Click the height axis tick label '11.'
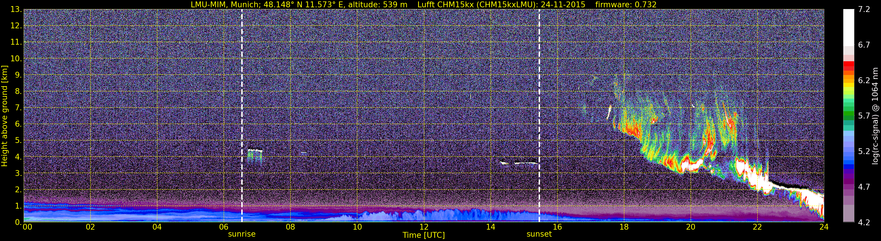Image resolution: width=881 pixels, height=241 pixels. (16, 42)
